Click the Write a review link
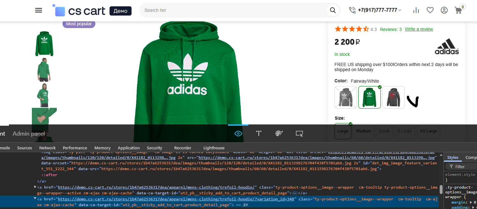This screenshot has width=477, height=209. 419,29
